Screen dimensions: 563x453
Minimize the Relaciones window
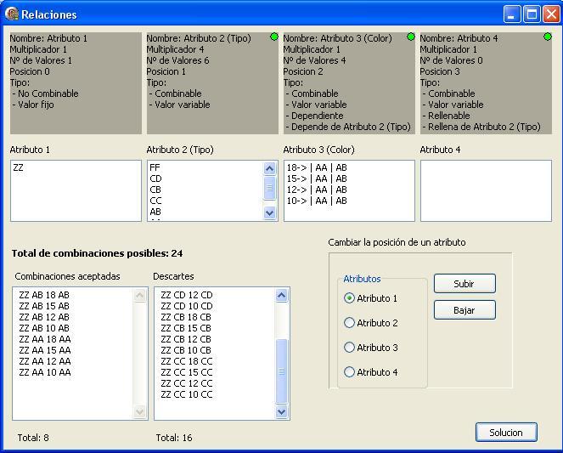[512, 14]
